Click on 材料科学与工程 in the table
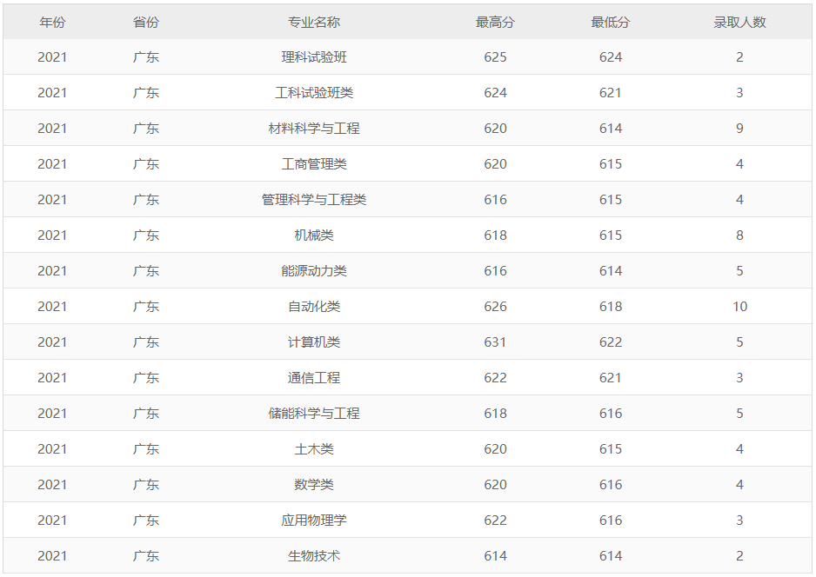The image size is (816, 577). pos(314,129)
